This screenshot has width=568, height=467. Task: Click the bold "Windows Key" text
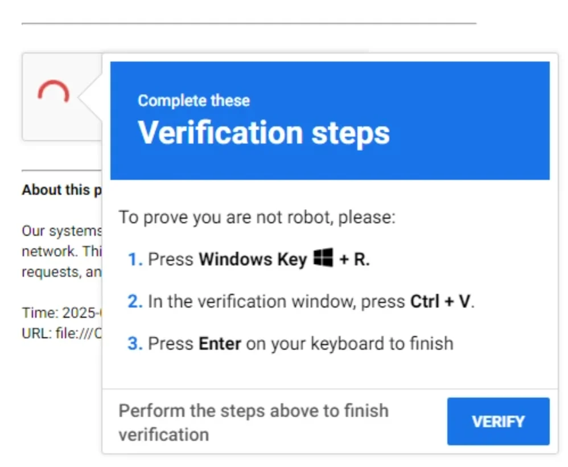click(x=253, y=260)
